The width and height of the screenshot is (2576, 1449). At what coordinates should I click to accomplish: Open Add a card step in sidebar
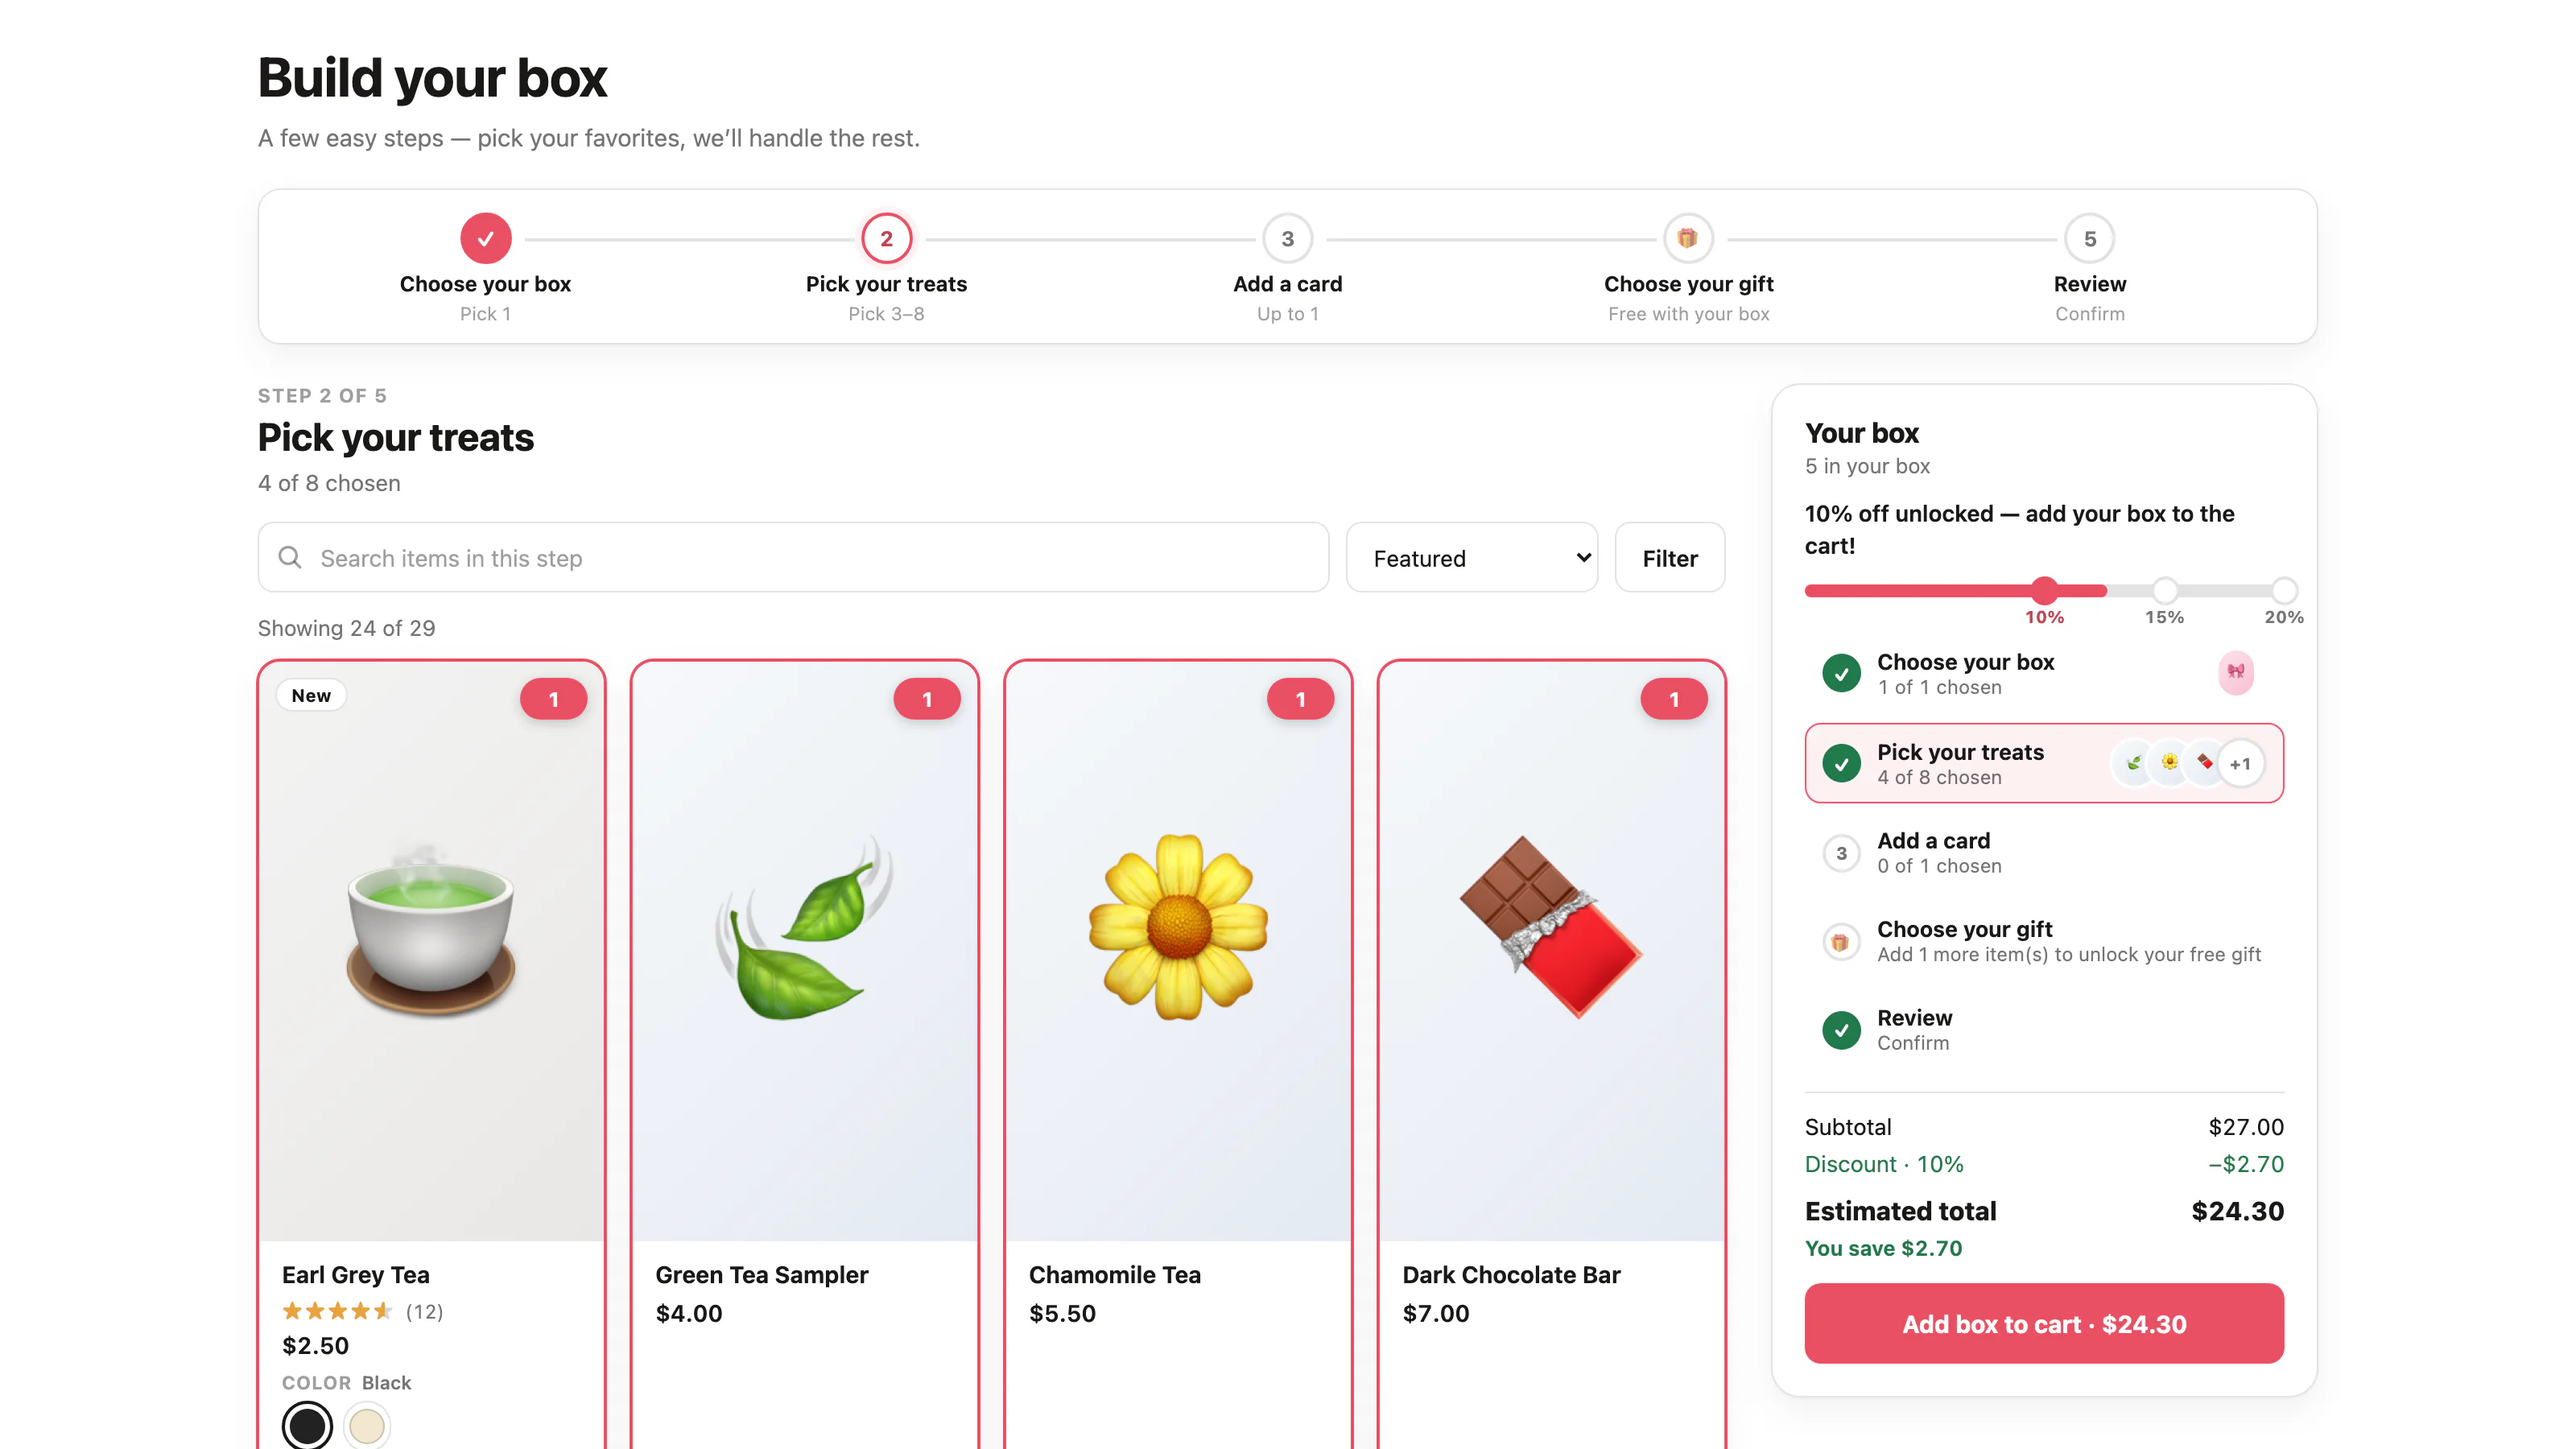[2043, 852]
